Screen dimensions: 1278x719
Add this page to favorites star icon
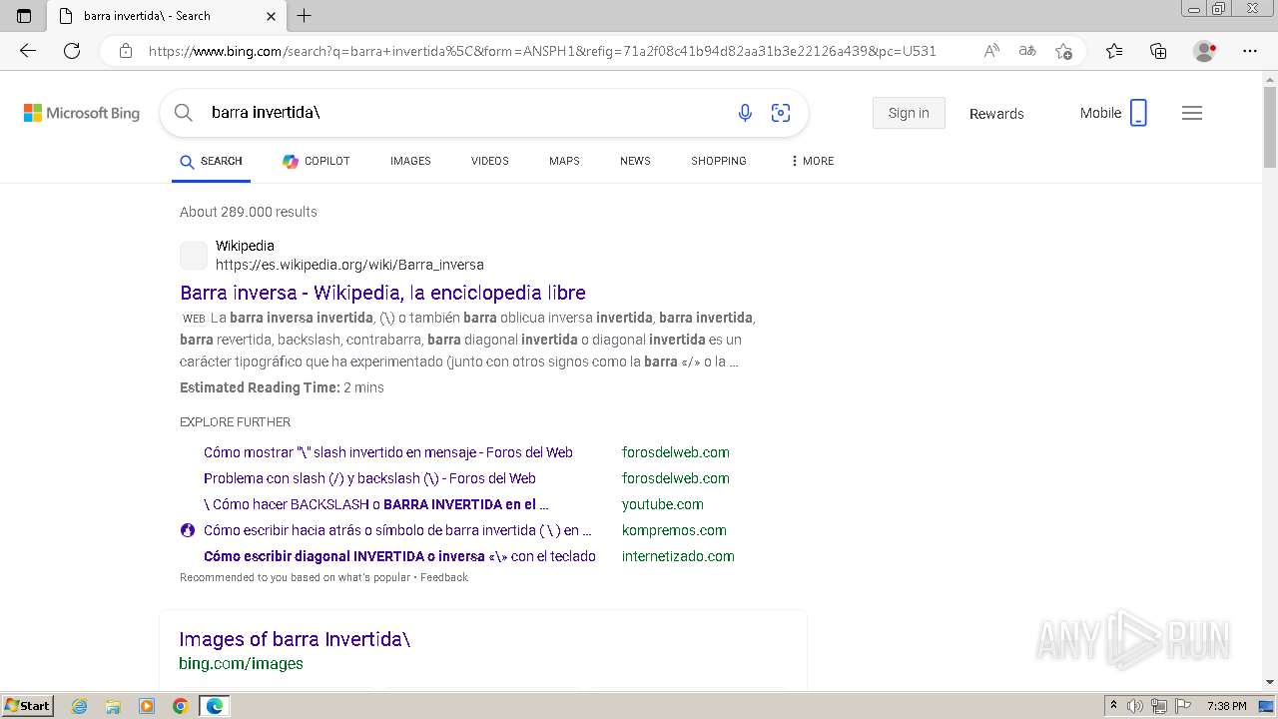click(x=1063, y=51)
